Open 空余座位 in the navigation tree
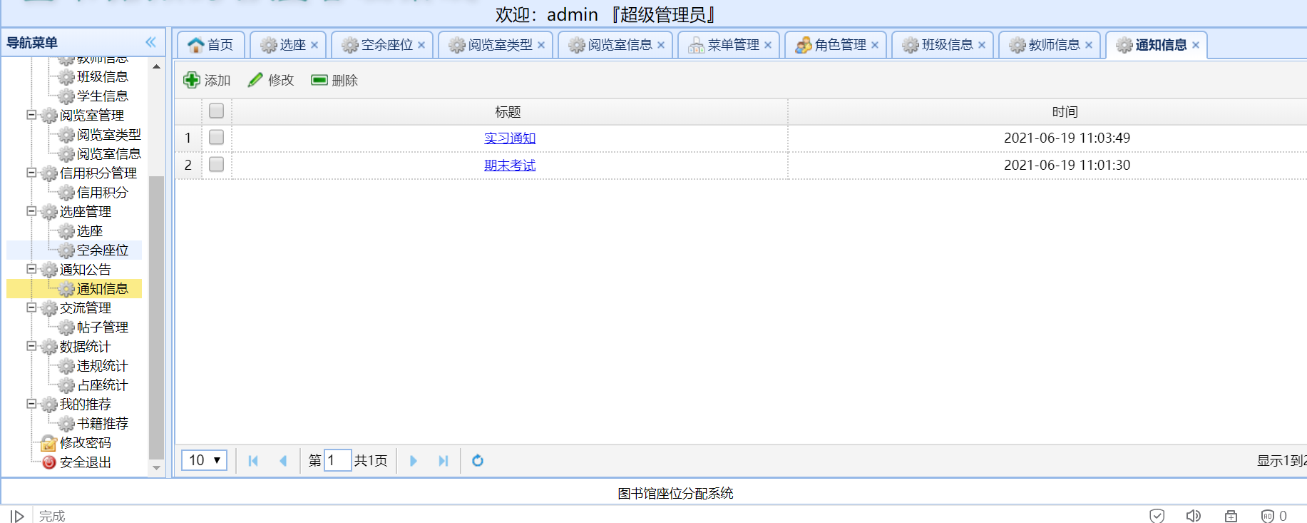The width and height of the screenshot is (1307, 523). tap(103, 250)
